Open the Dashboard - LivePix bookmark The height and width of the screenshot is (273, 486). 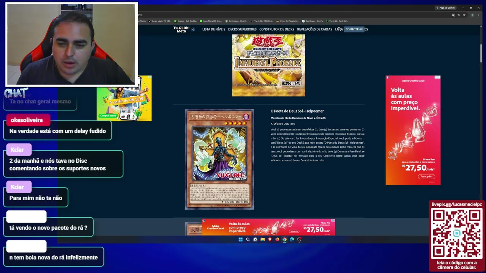(312, 21)
